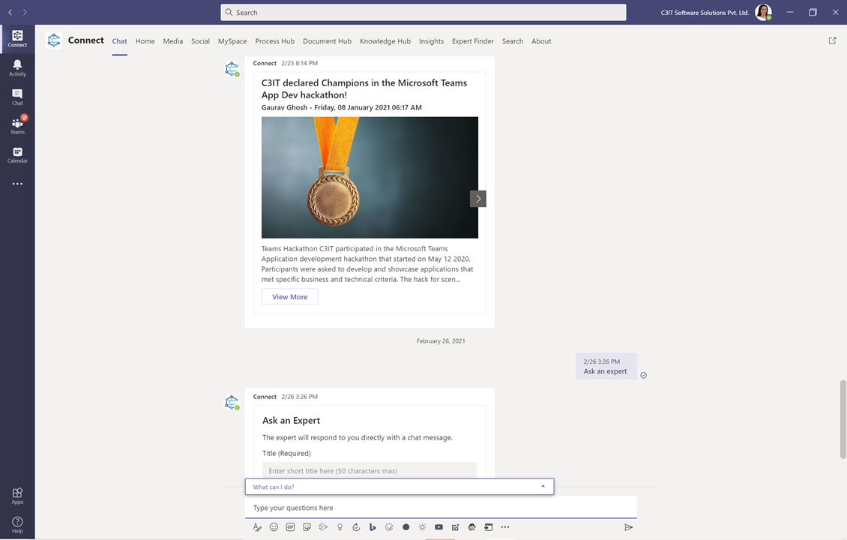Open Calendar in the left sidebar
Image resolution: width=847 pixels, height=540 pixels.
[x=17, y=154]
